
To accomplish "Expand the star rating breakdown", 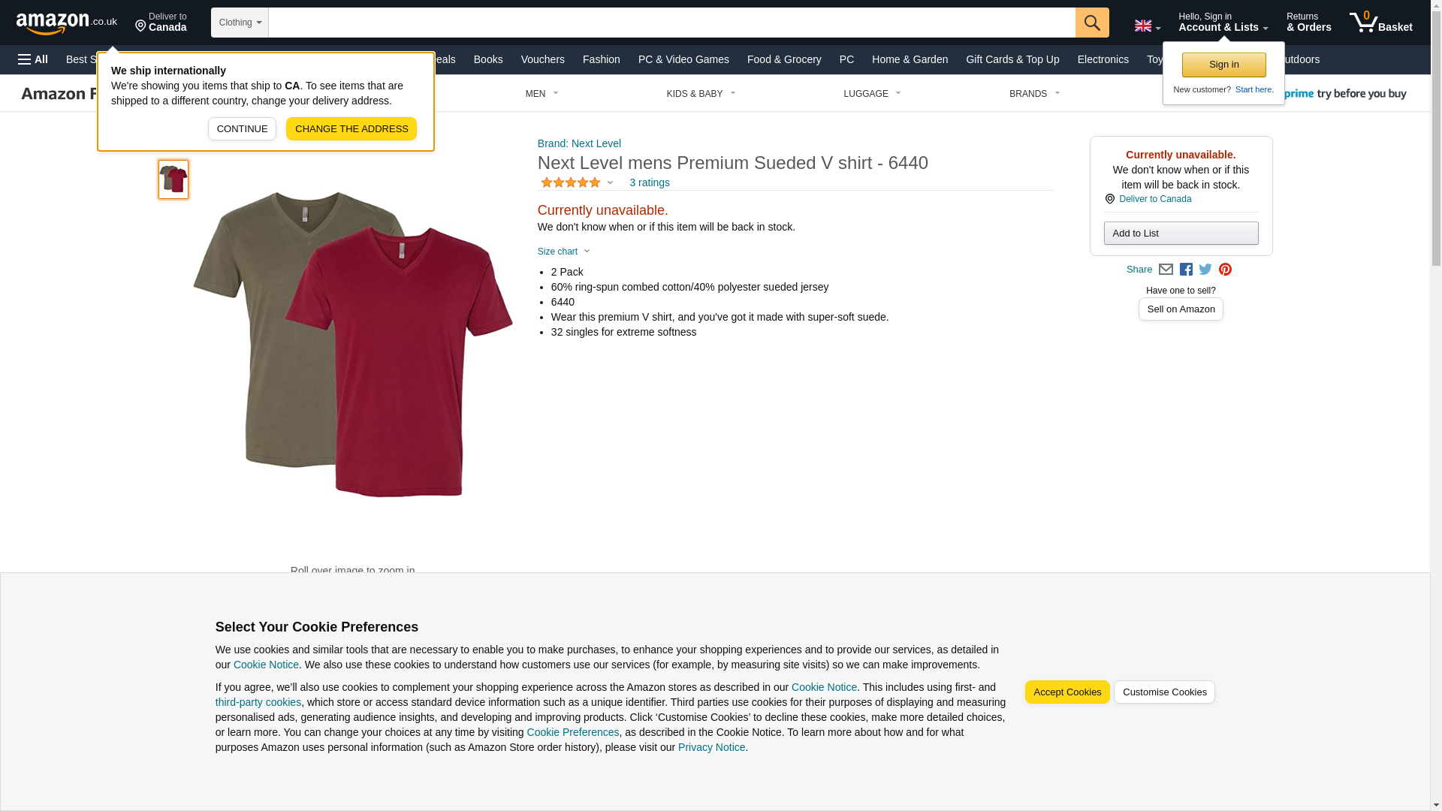I will [577, 182].
